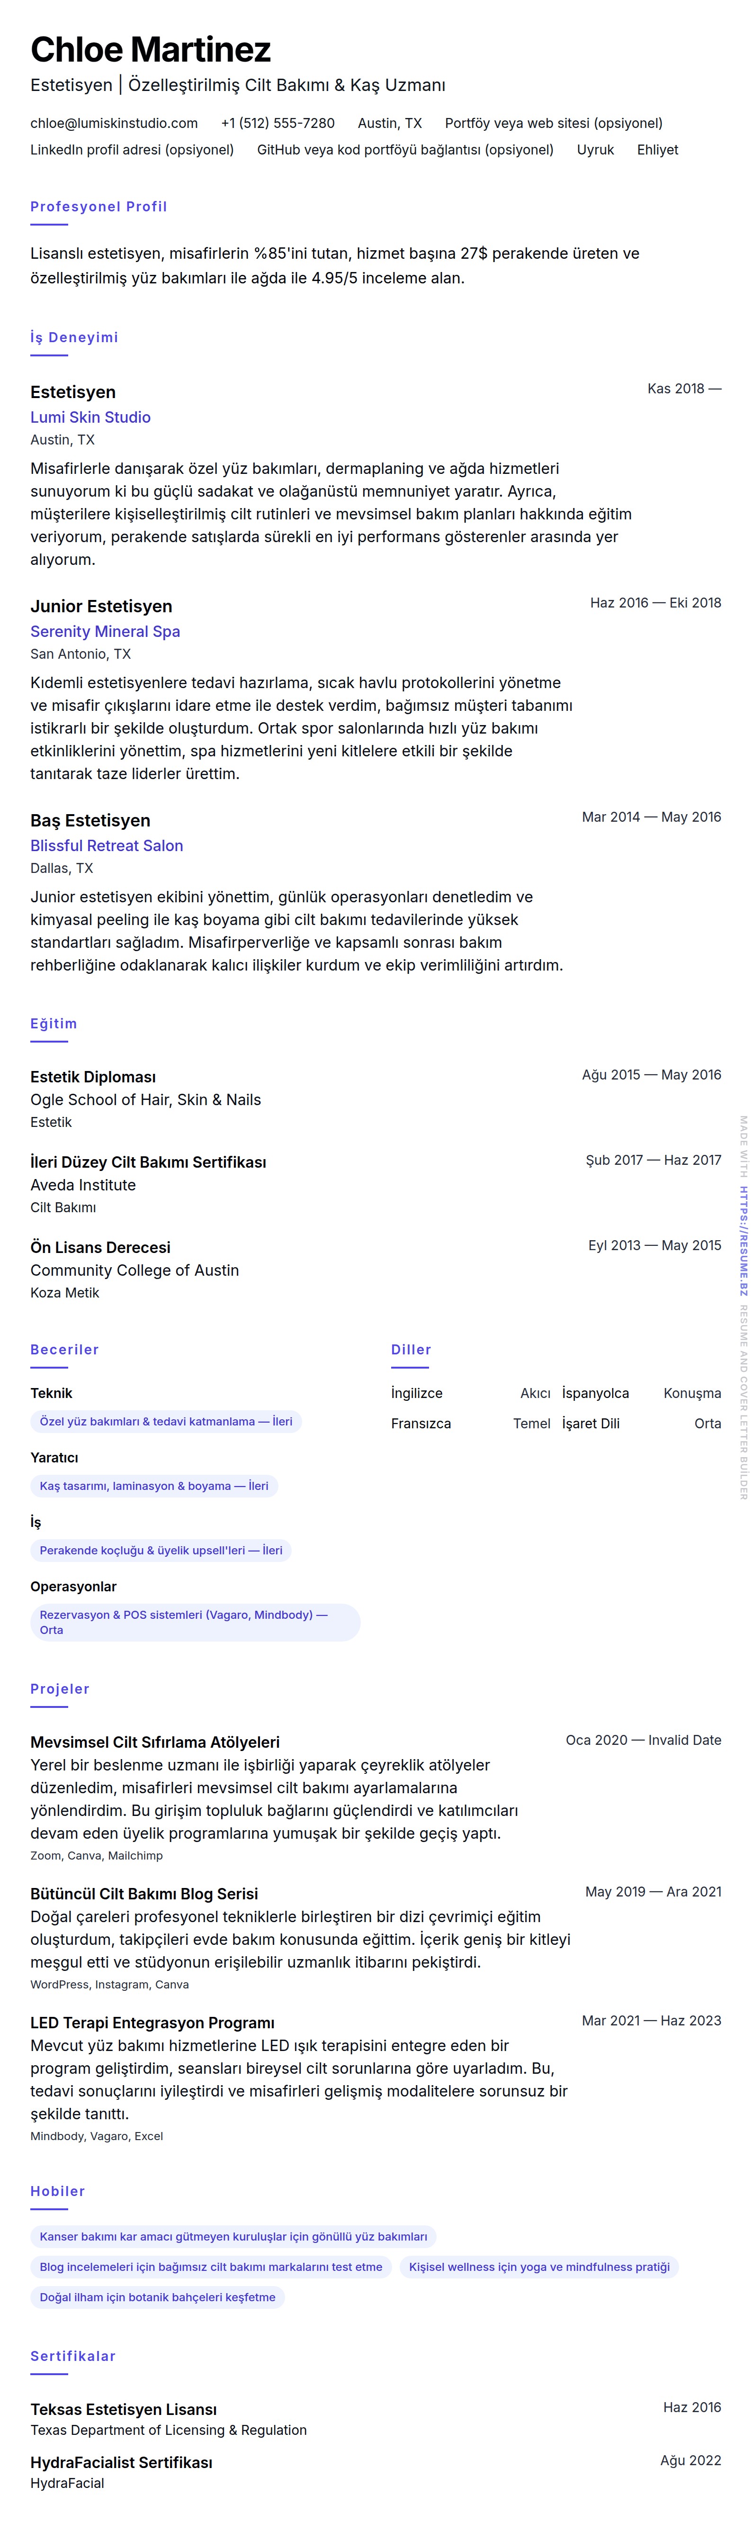
Task: Open the Lumi Skin Studio company link
Action: pyautogui.click(x=90, y=417)
